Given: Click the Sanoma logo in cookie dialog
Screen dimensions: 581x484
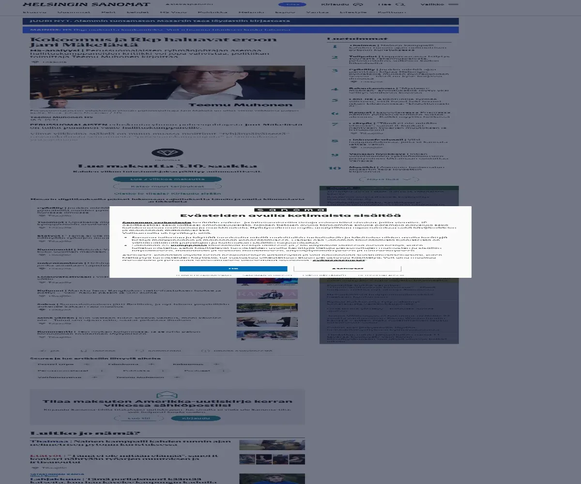Looking at the screenshot, I should [290, 210].
